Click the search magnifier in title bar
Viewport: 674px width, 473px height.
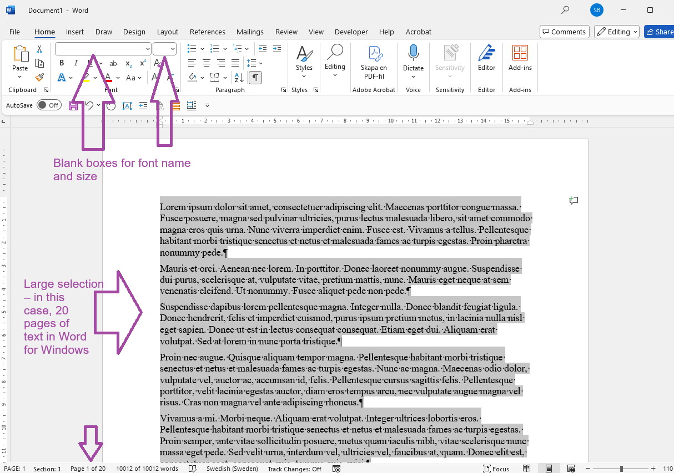click(565, 10)
